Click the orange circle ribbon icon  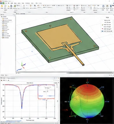[x=31, y=6]
